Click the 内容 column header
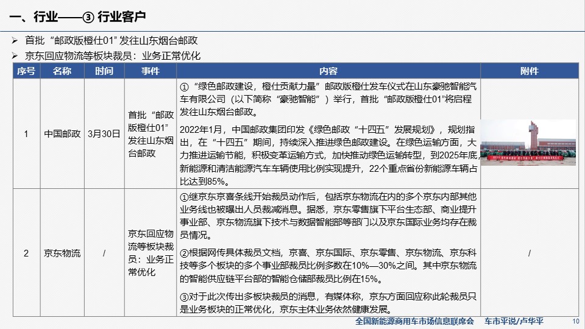The image size is (585, 329). [328, 71]
